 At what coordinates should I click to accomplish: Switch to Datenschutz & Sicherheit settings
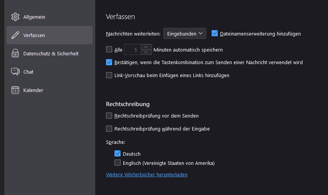[x=51, y=53]
